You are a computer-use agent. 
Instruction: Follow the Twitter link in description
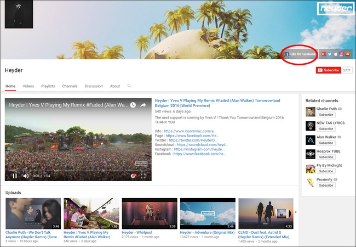tap(193, 140)
